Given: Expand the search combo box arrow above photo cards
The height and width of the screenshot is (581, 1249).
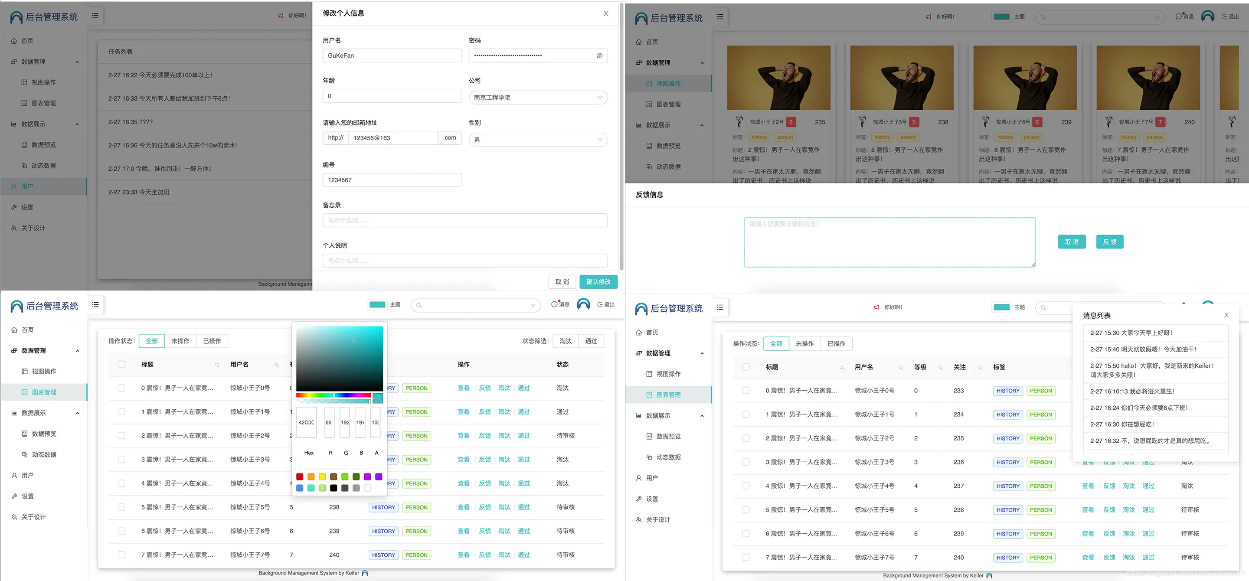Looking at the screenshot, I should click(x=1157, y=17).
